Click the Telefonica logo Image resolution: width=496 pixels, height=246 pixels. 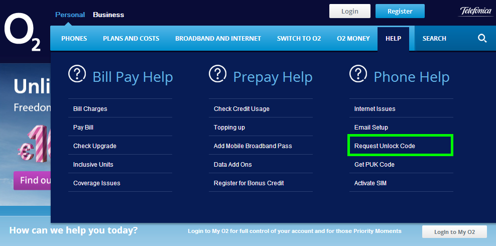pyautogui.click(x=475, y=11)
